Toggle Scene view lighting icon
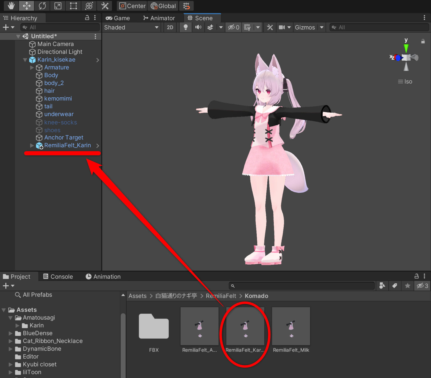 [185, 27]
